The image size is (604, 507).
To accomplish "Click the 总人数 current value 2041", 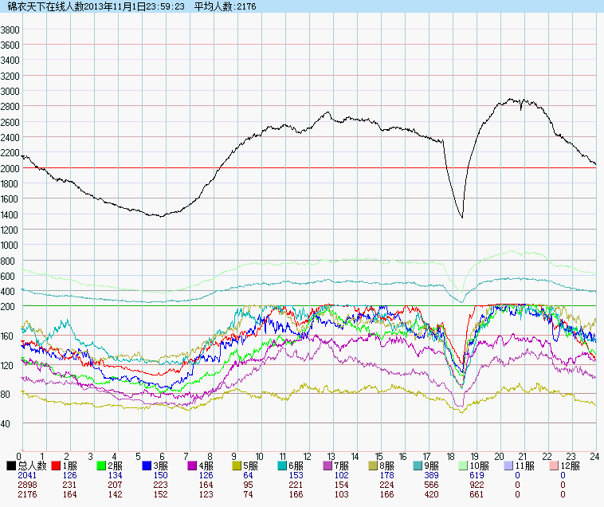I will click(x=26, y=475).
